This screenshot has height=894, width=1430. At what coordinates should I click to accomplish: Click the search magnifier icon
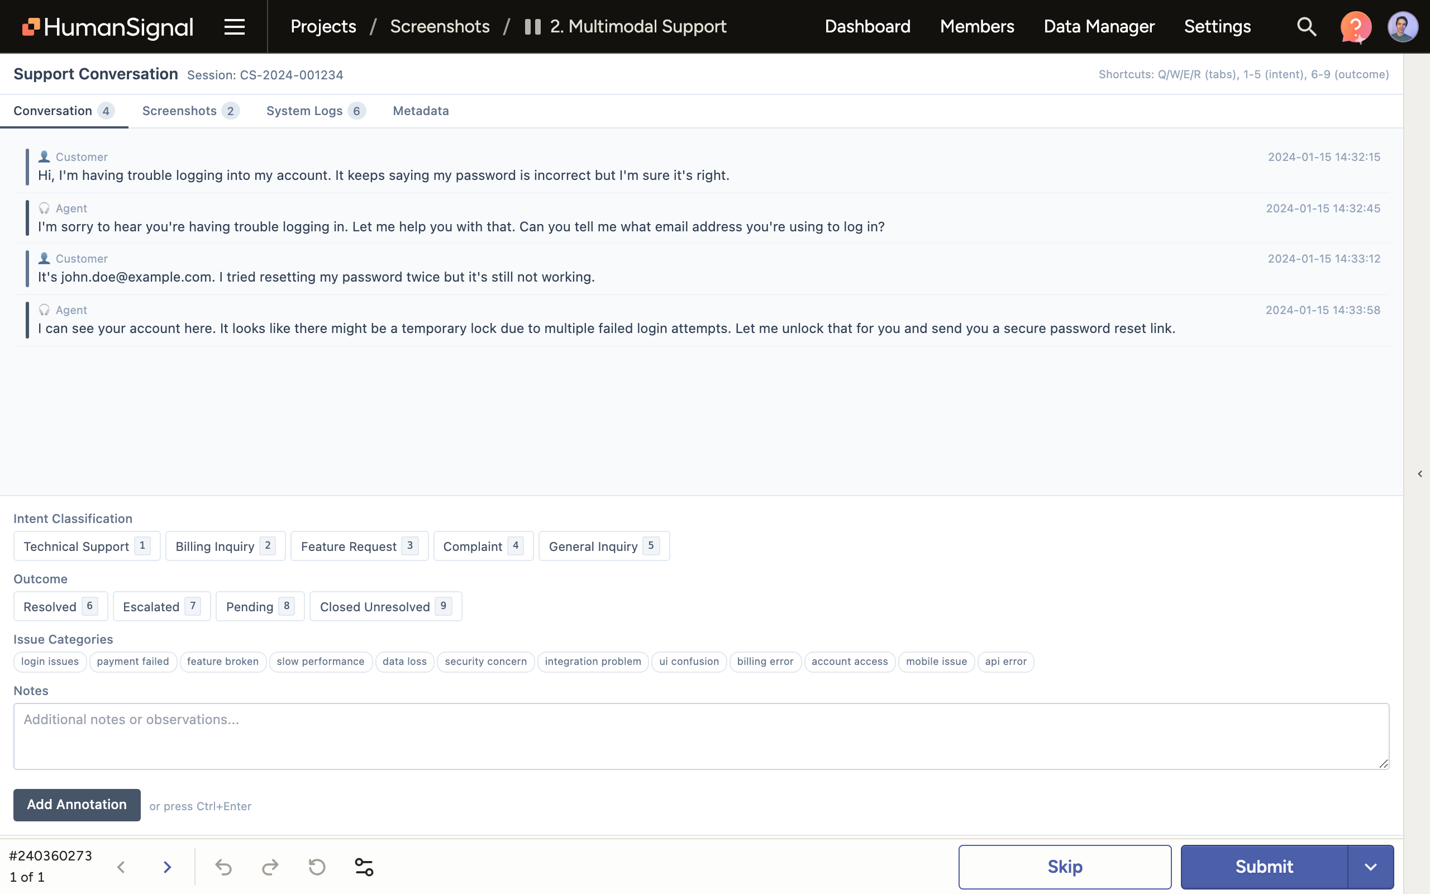coord(1306,27)
